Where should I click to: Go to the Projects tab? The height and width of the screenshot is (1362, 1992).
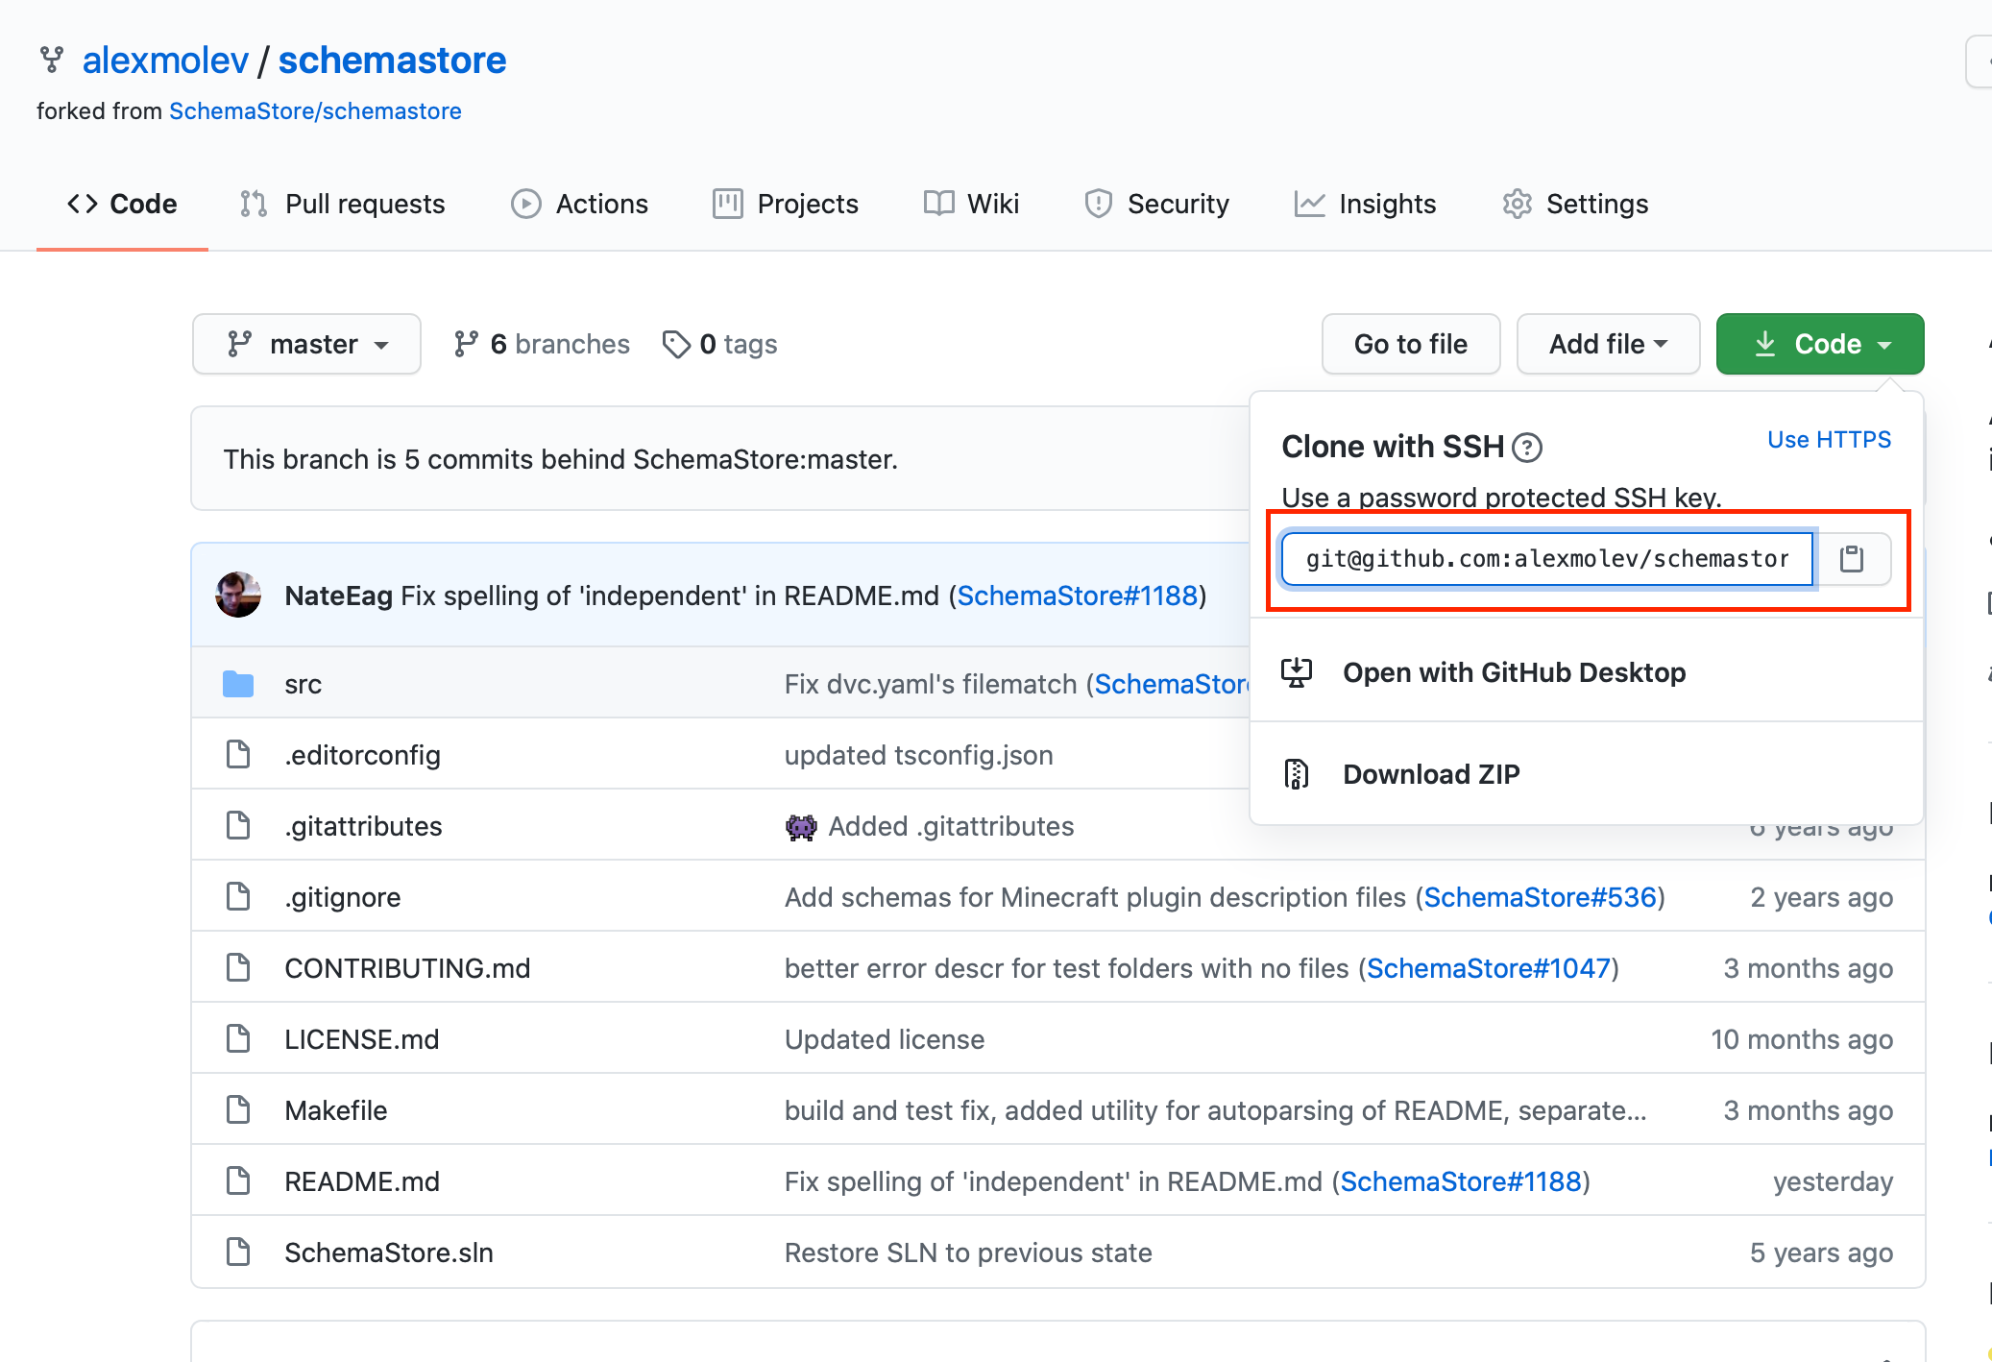tap(785, 204)
